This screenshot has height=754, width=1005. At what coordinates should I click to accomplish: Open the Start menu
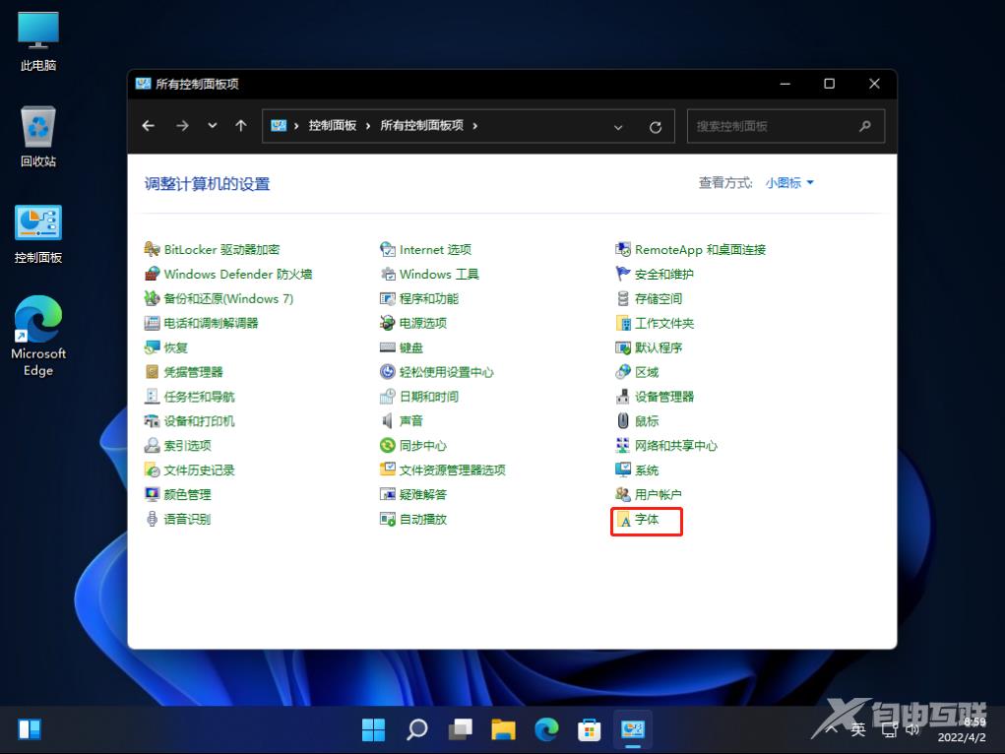tap(373, 729)
